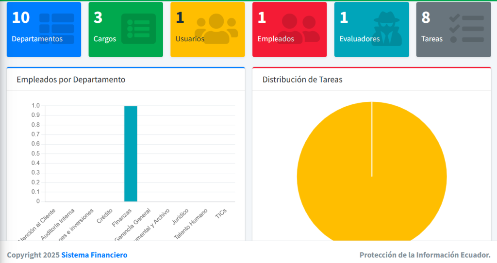Click the Empleados por Departamento header

71,80
